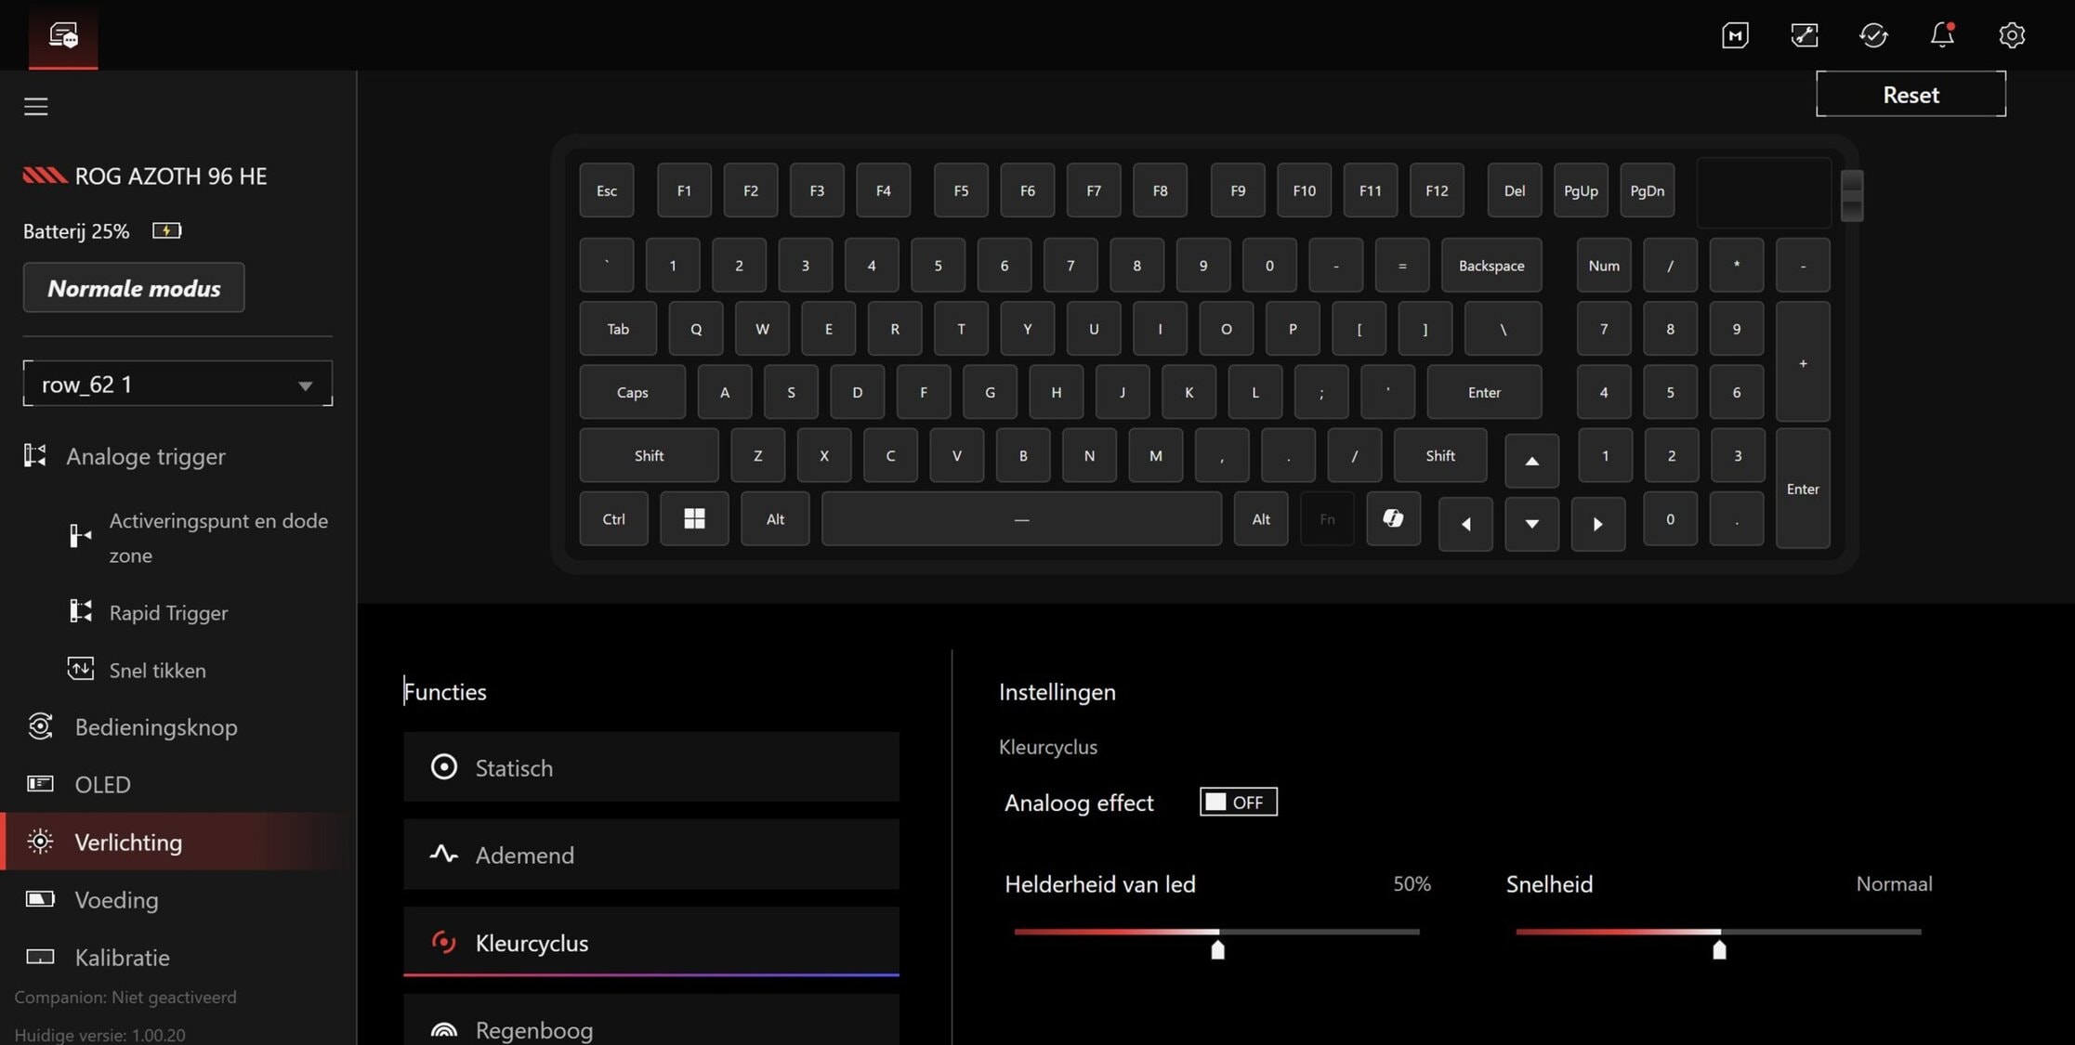Viewport: 2075px width, 1045px height.
Task: Adjust the Helderheid van led slider
Action: [x=1217, y=947]
